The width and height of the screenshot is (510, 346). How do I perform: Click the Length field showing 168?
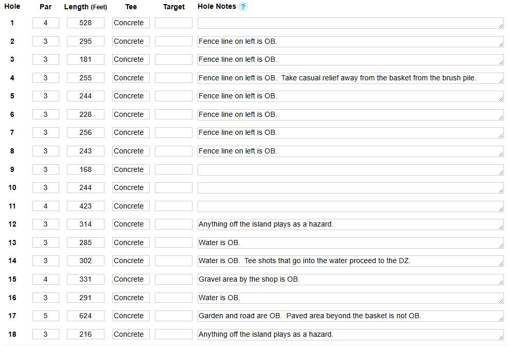(x=85, y=169)
